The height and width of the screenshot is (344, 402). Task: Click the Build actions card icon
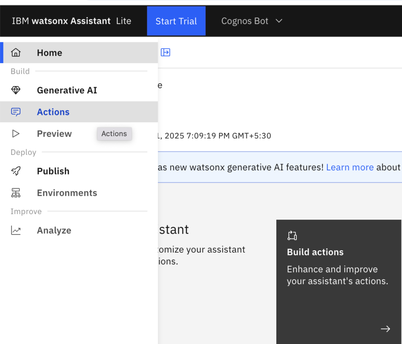tap(292, 235)
